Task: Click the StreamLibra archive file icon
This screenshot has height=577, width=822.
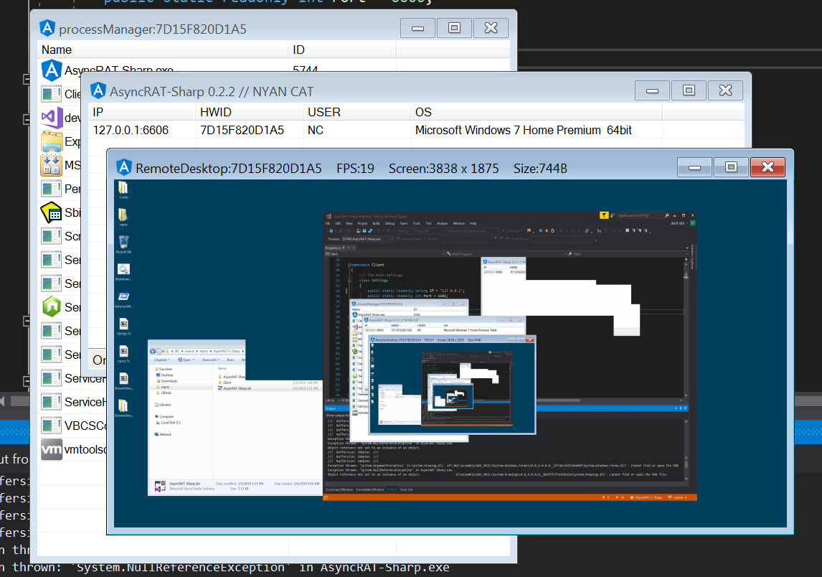Action: tap(123, 380)
